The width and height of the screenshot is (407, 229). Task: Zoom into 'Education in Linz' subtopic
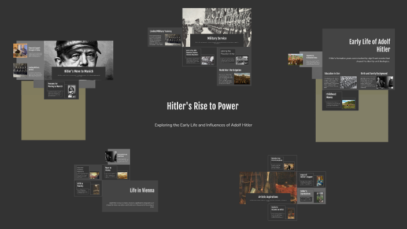point(332,73)
